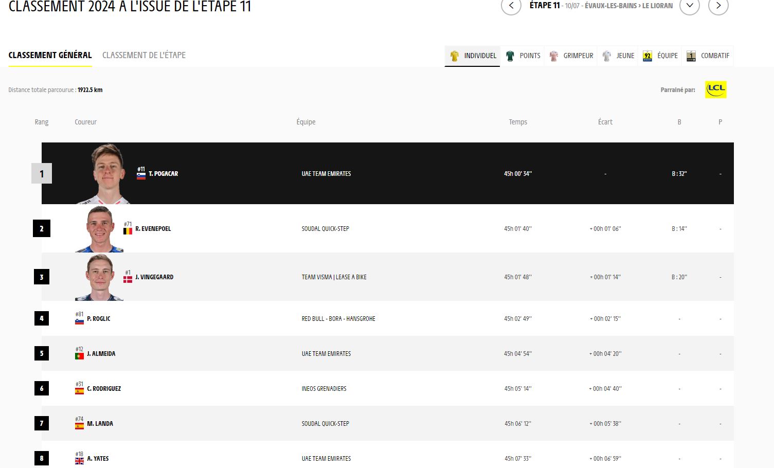Go to next stage with right arrow

coord(718,6)
